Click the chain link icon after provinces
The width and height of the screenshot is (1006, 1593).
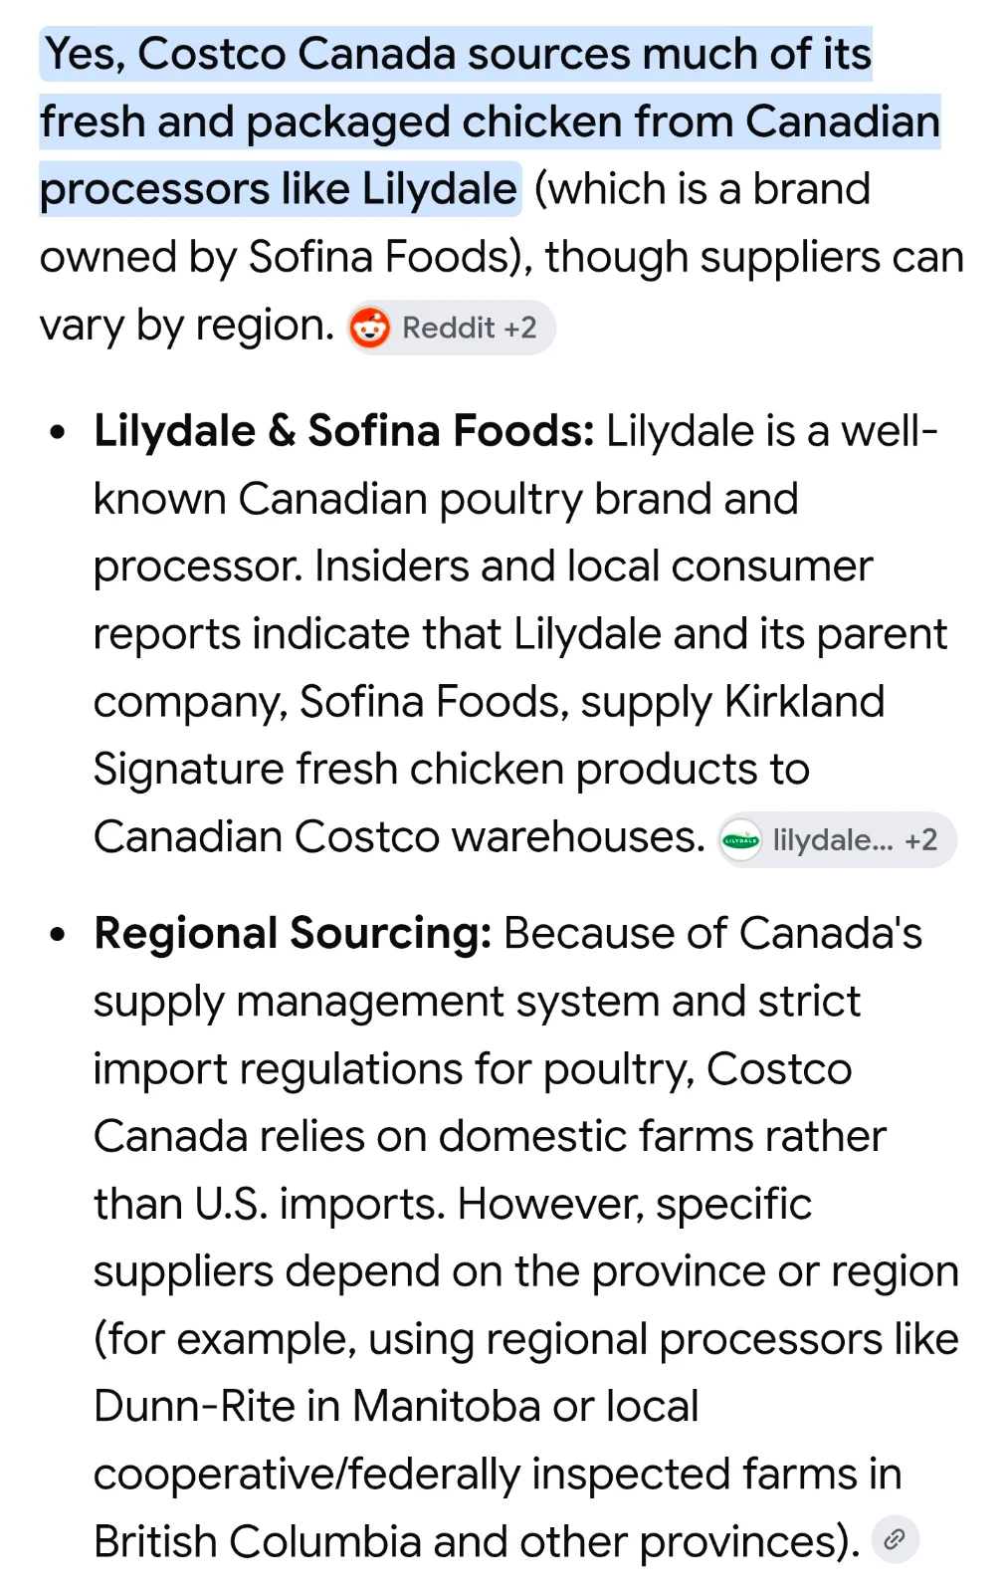[x=895, y=1540]
